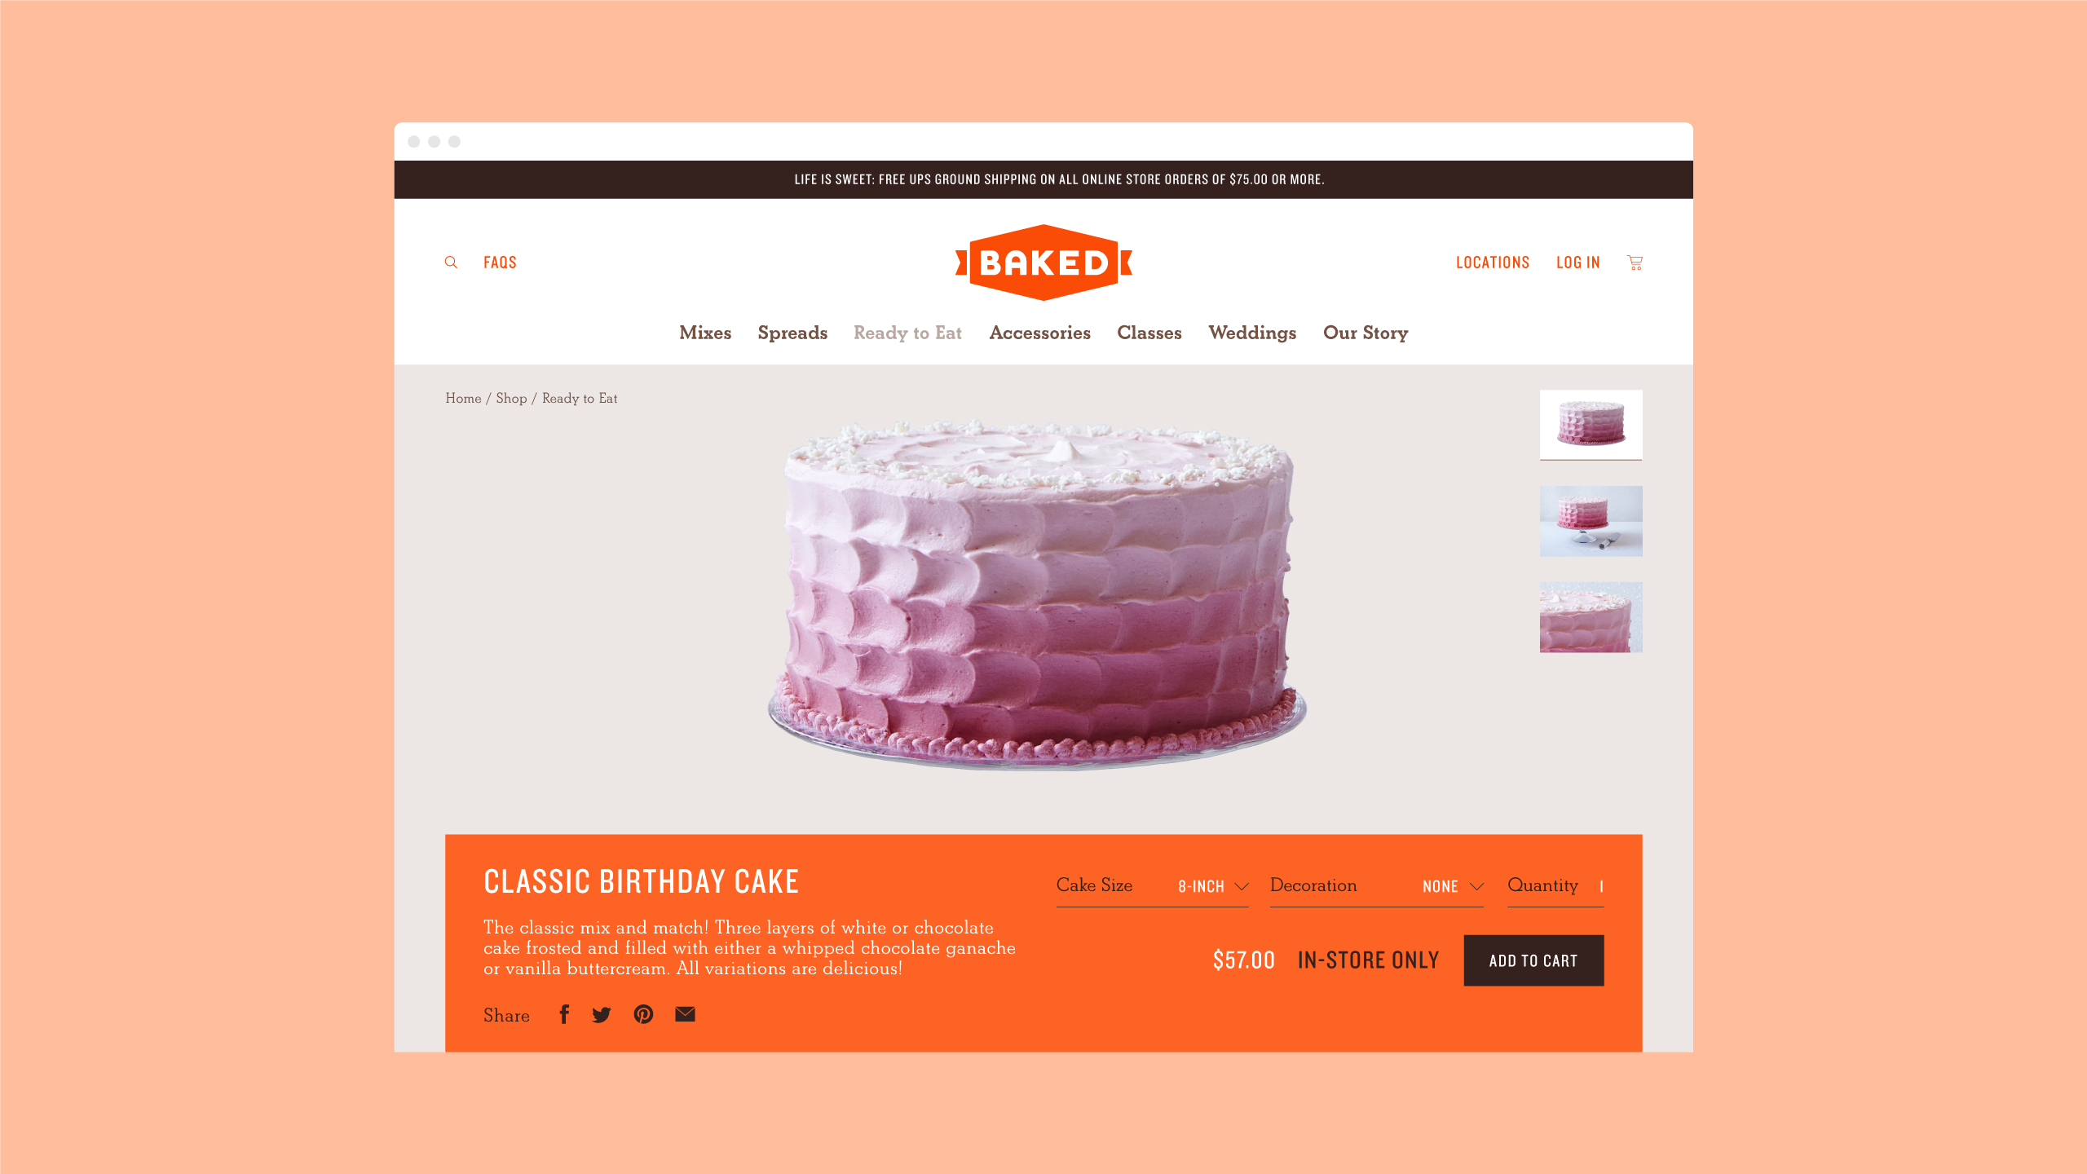Open the shopping cart icon

[x=1635, y=263]
